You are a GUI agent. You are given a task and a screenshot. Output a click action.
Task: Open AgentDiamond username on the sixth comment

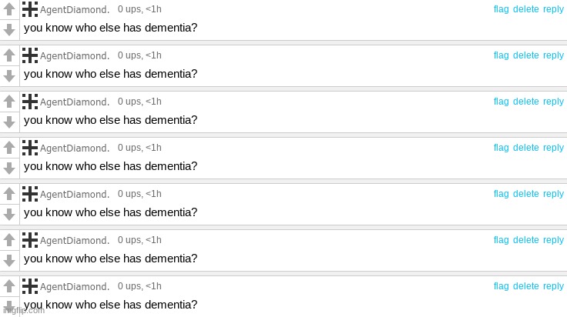[x=75, y=241]
